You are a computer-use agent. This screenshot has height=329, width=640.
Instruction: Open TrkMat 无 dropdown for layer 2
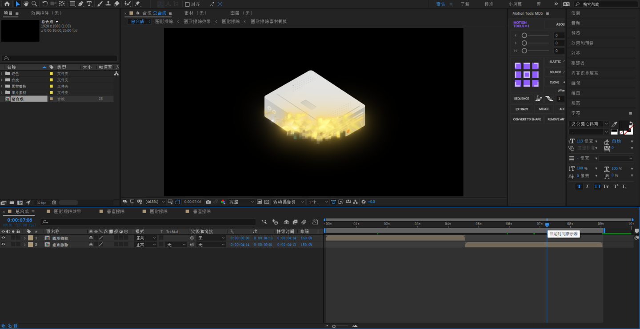[x=176, y=245]
